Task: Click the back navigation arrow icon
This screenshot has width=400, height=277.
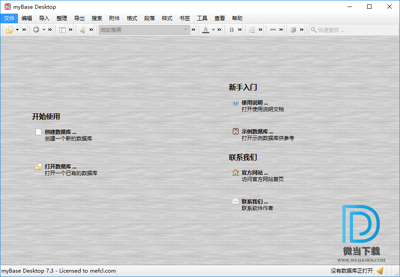Action: pyautogui.click(x=36, y=30)
